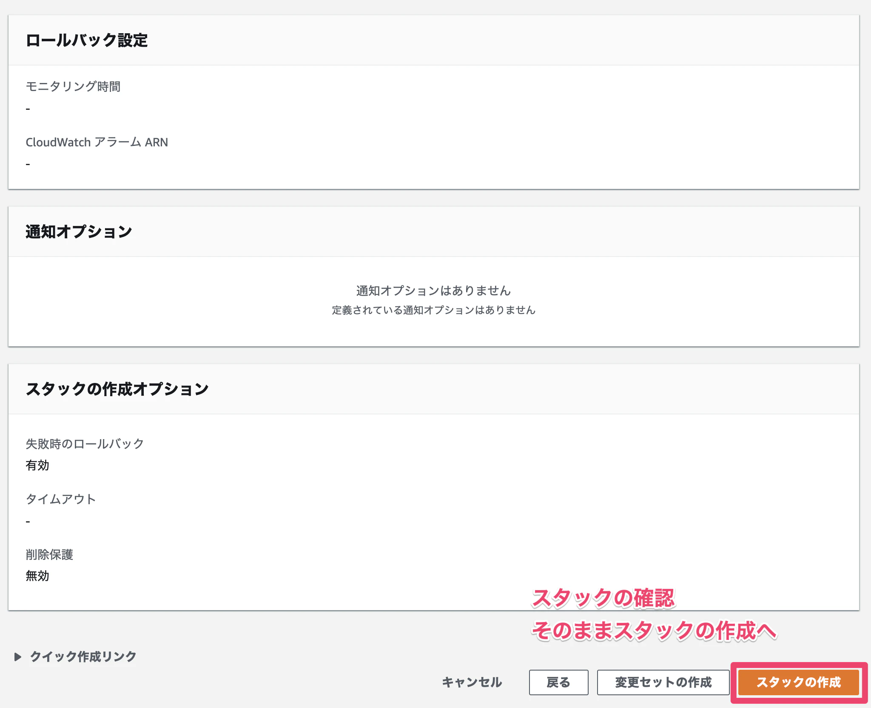Viewport: 871px width, 708px height.
Task: Select the ロールバック設定 section heading
Action: (87, 40)
